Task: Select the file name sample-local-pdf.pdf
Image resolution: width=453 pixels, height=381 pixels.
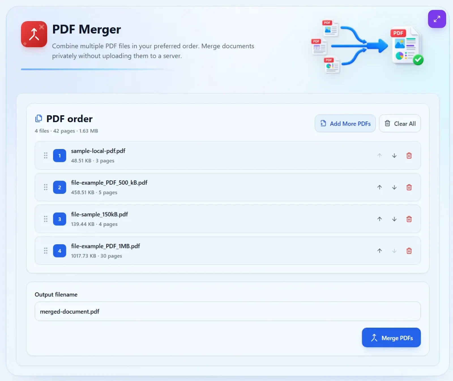Action: pos(98,151)
